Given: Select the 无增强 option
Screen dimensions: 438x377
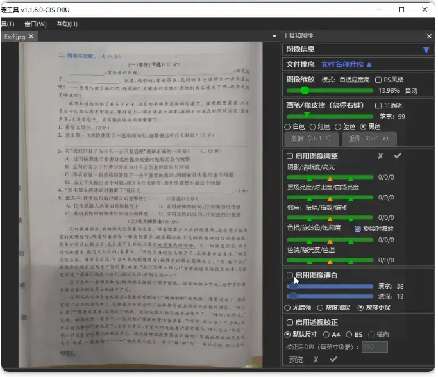Looking at the screenshot, I should click(287, 308).
